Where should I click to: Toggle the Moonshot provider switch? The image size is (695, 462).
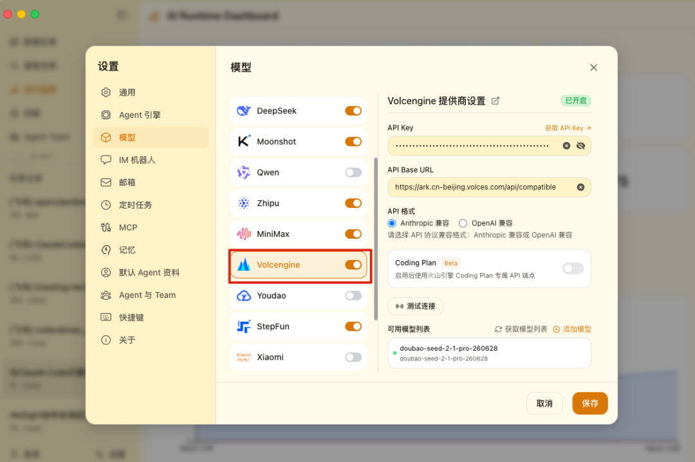pos(353,142)
